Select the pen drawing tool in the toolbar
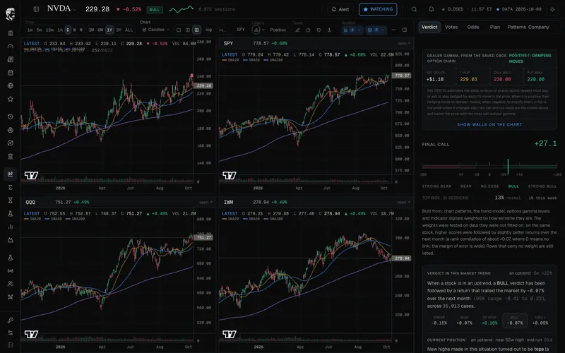 point(297,30)
